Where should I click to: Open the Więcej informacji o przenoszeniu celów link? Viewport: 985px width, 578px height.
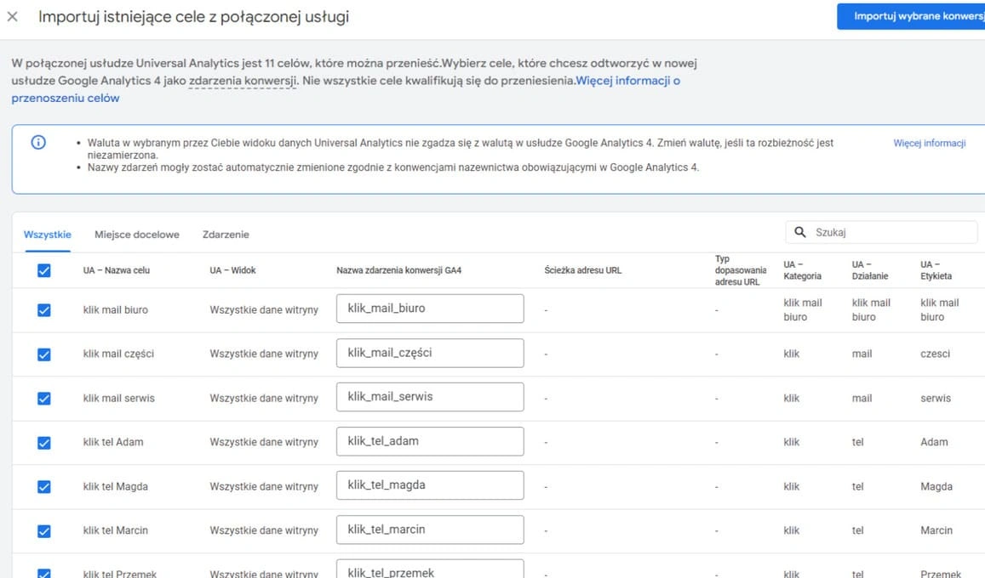[627, 82]
